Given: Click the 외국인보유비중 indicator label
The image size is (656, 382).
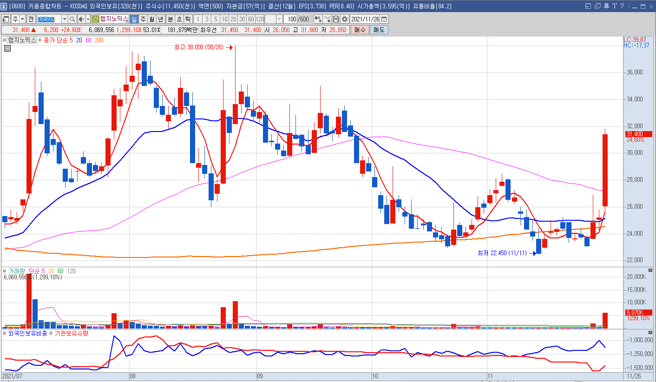Looking at the screenshot, I should coord(28,333).
